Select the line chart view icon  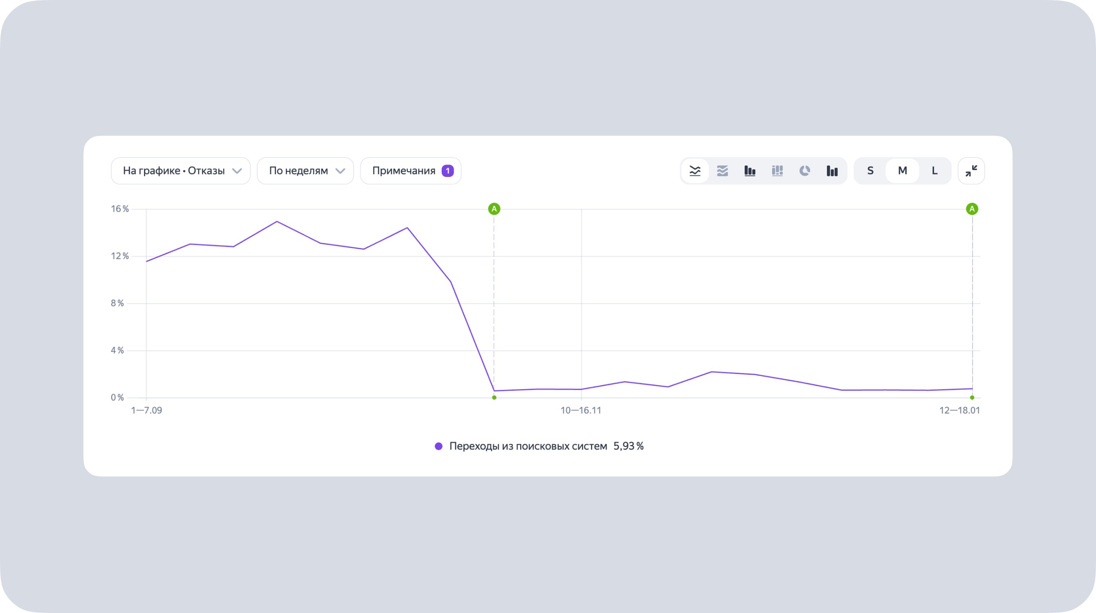(695, 171)
